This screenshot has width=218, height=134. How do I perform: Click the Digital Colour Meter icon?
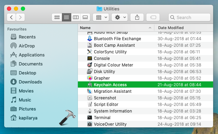click(x=90, y=65)
